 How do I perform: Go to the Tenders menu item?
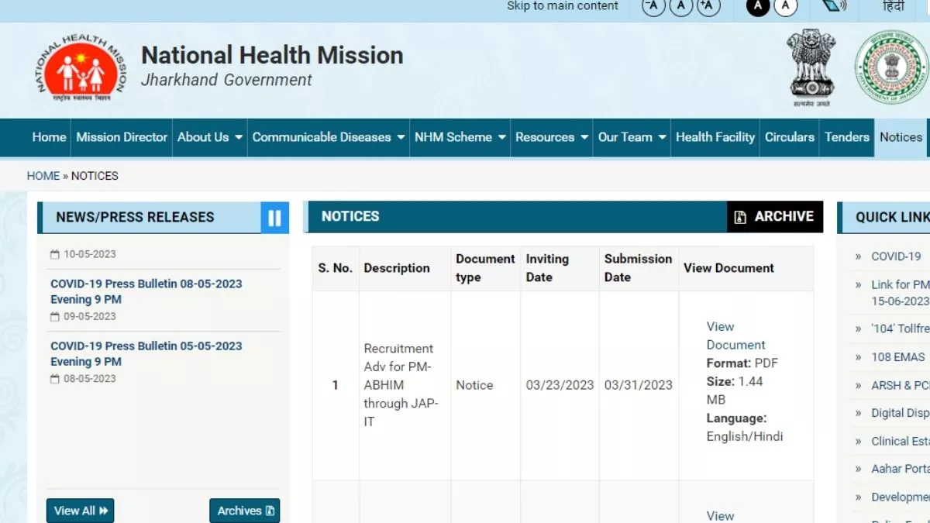click(x=846, y=137)
